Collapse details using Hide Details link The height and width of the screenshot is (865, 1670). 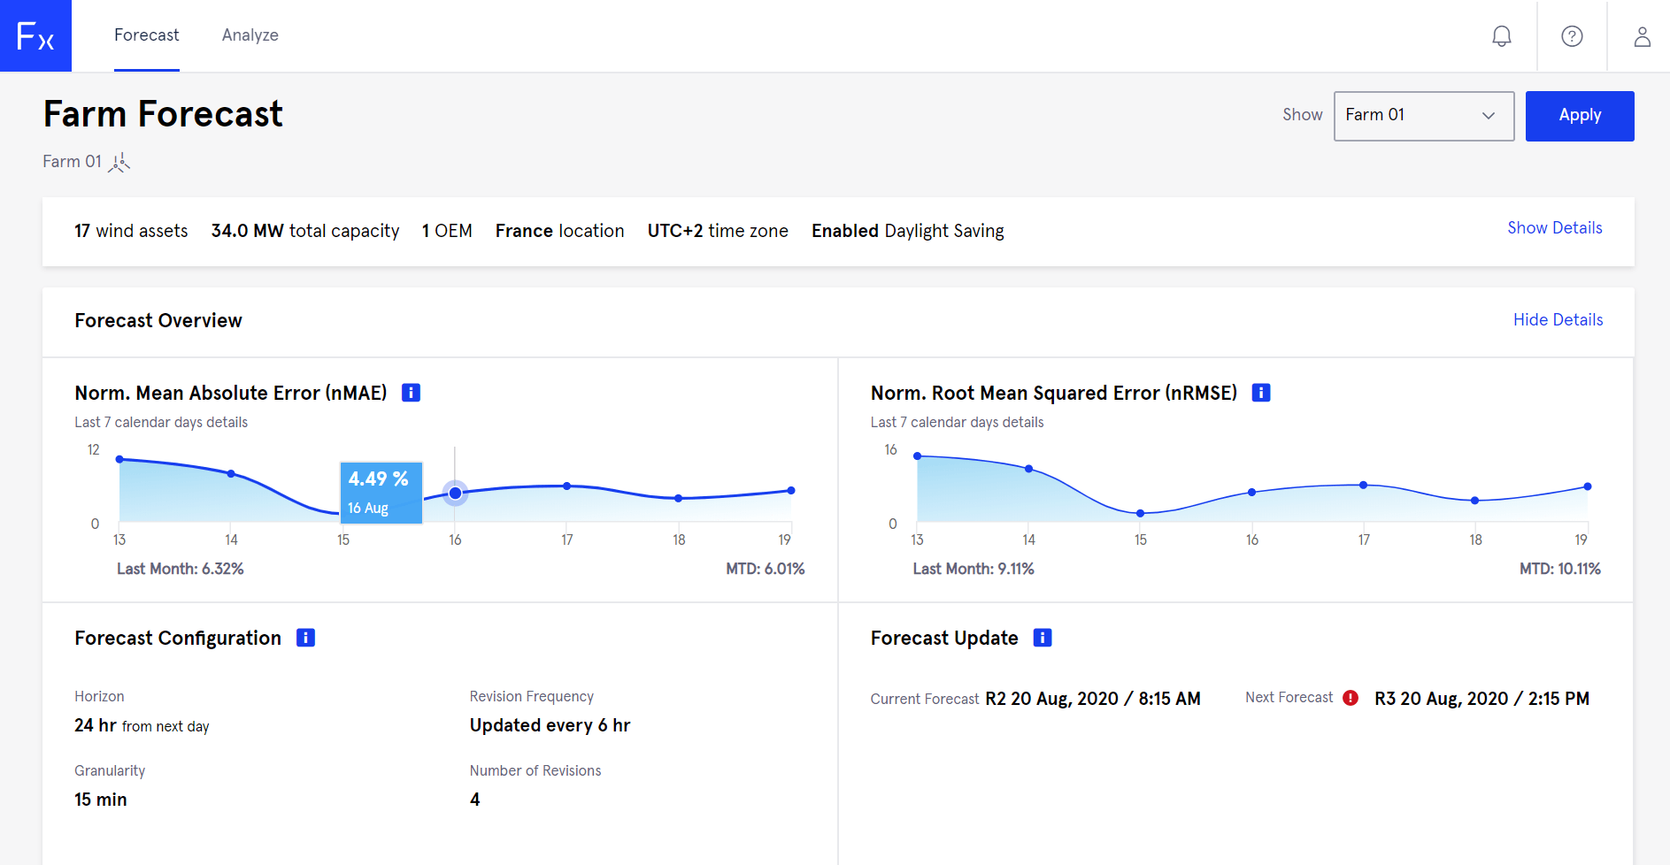[1558, 319]
